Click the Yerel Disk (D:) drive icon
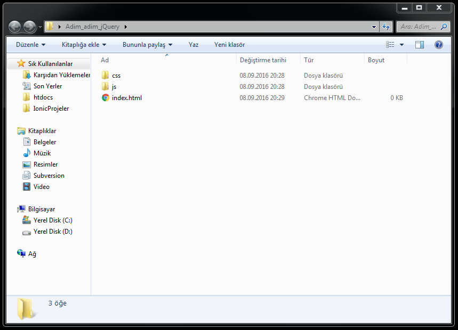458x330 pixels. point(27,233)
